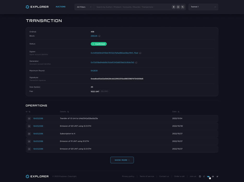This screenshot has height=182, width=244.
Task: Open the Testnet 1 network dropdown
Action: click(x=203, y=7)
